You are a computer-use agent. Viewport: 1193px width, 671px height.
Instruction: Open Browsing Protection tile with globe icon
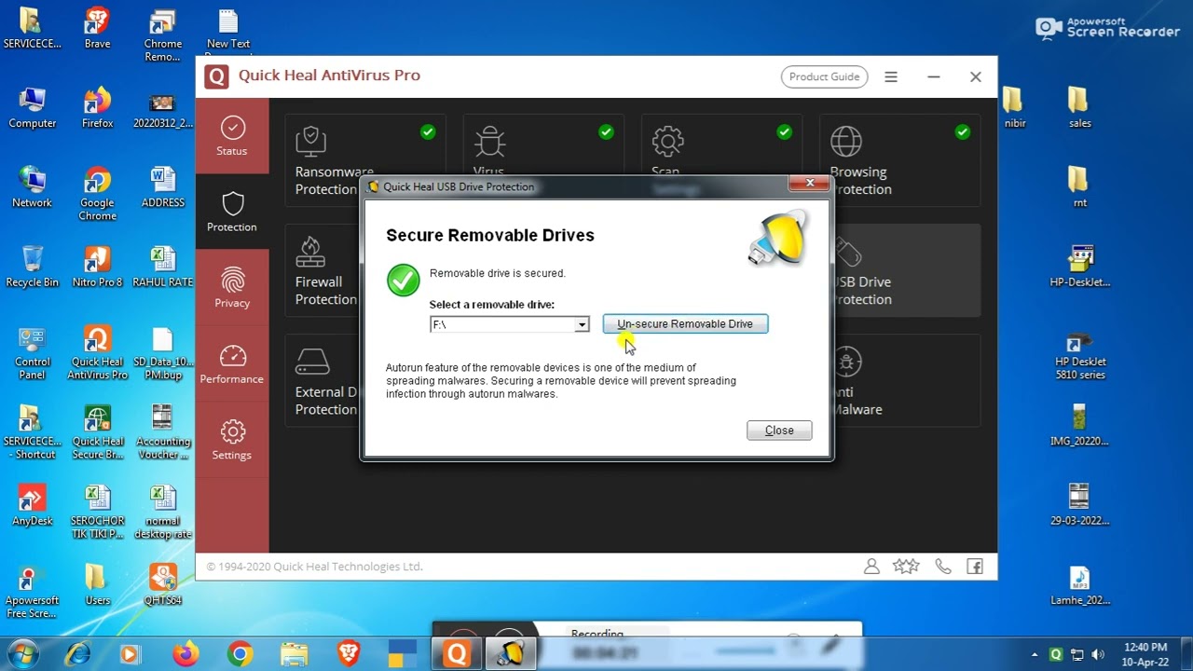(899, 159)
